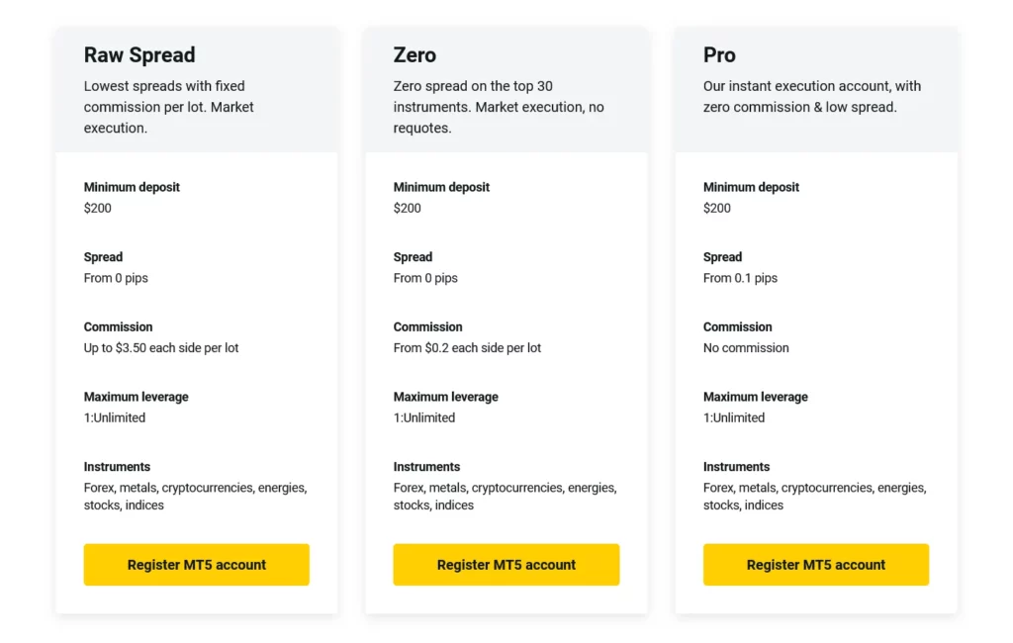
Task: Click Pro card's instruments list text
Action: pyautogui.click(x=814, y=496)
